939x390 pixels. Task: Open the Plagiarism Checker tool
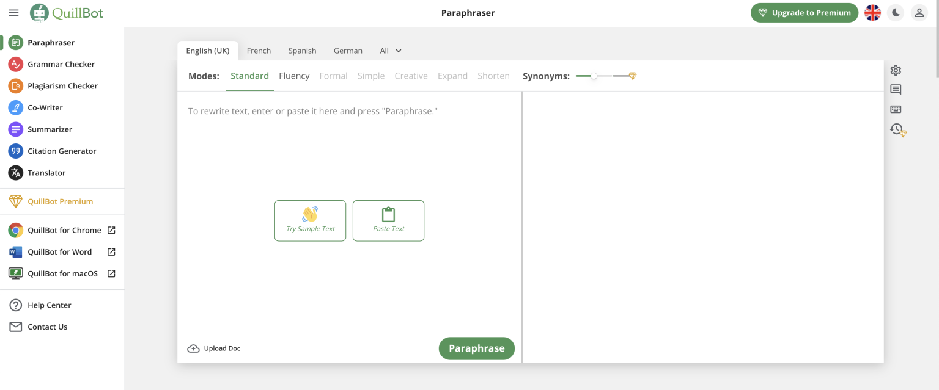(62, 86)
